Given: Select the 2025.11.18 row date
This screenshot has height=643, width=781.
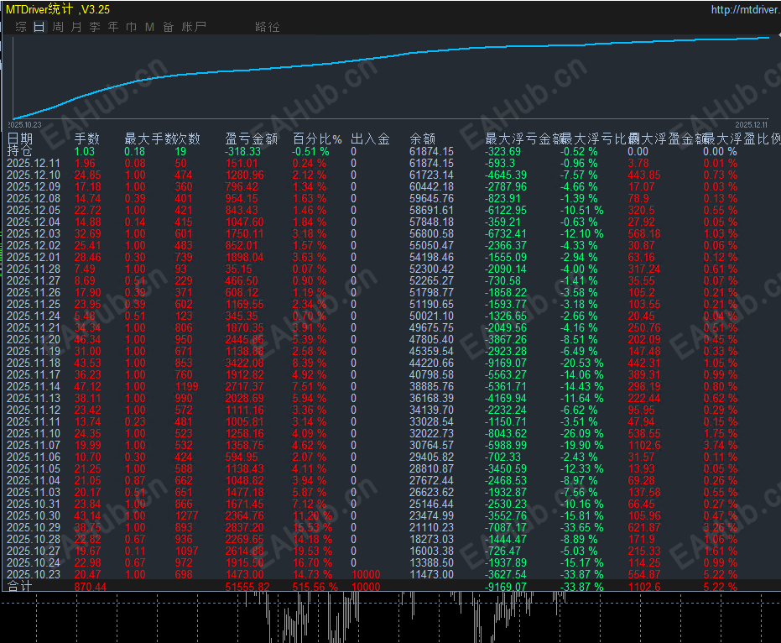Looking at the screenshot, I should [x=34, y=363].
